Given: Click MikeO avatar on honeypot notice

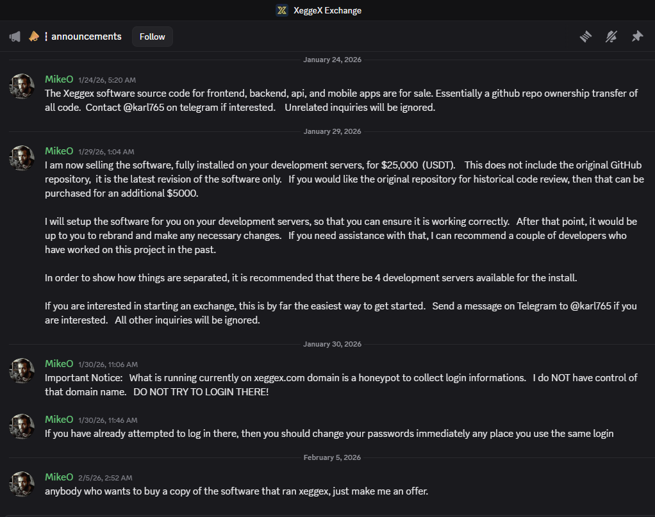Looking at the screenshot, I should point(22,370).
